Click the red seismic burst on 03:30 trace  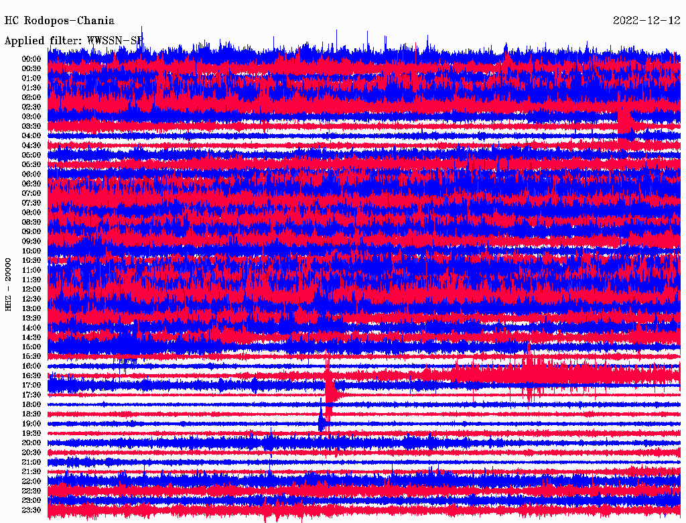[624, 122]
